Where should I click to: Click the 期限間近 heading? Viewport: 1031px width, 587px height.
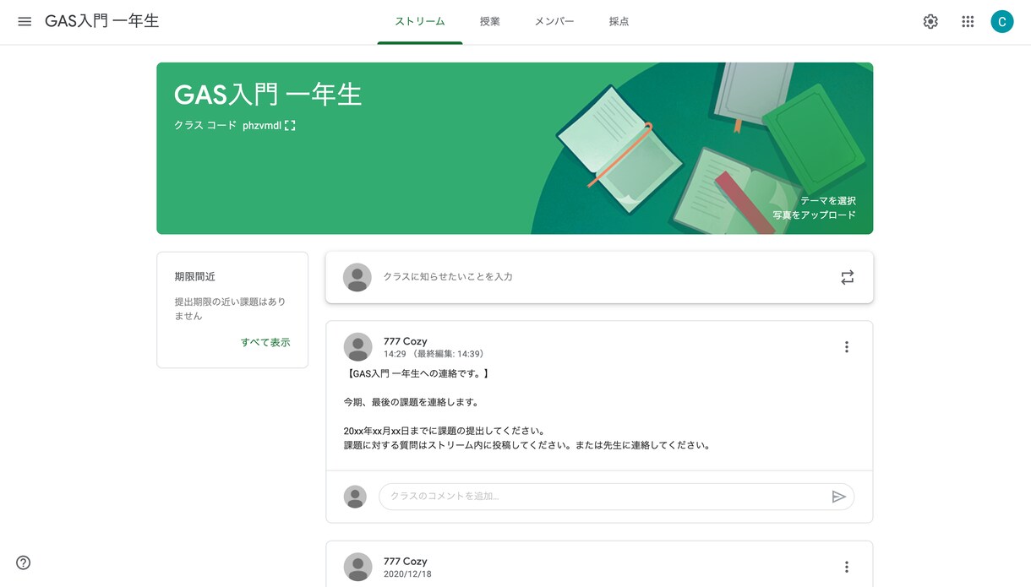[x=194, y=276]
